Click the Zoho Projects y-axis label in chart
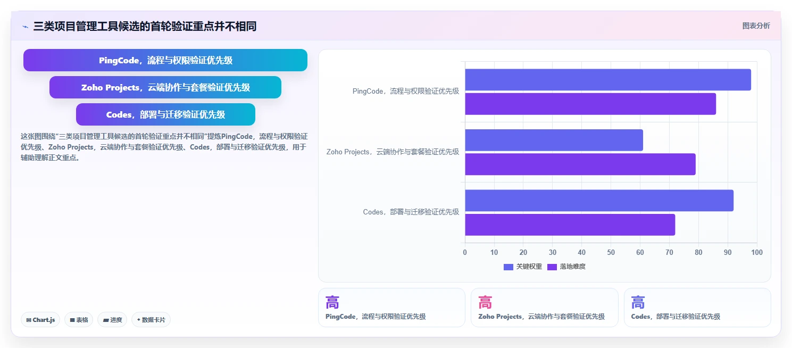Screen dimensions: 792x348 [393, 152]
